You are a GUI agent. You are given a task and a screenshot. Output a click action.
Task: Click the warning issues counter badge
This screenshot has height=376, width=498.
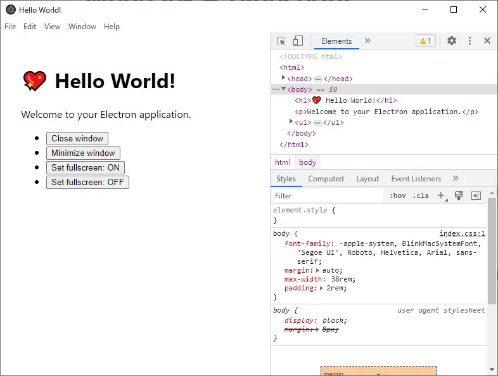(426, 41)
